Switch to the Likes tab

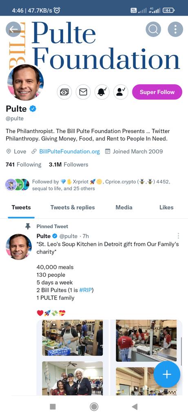pos(166,207)
